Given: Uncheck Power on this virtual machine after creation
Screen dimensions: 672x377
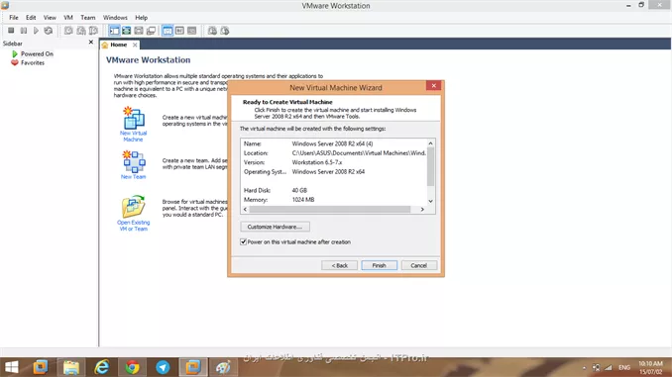Looking at the screenshot, I should 244,242.
